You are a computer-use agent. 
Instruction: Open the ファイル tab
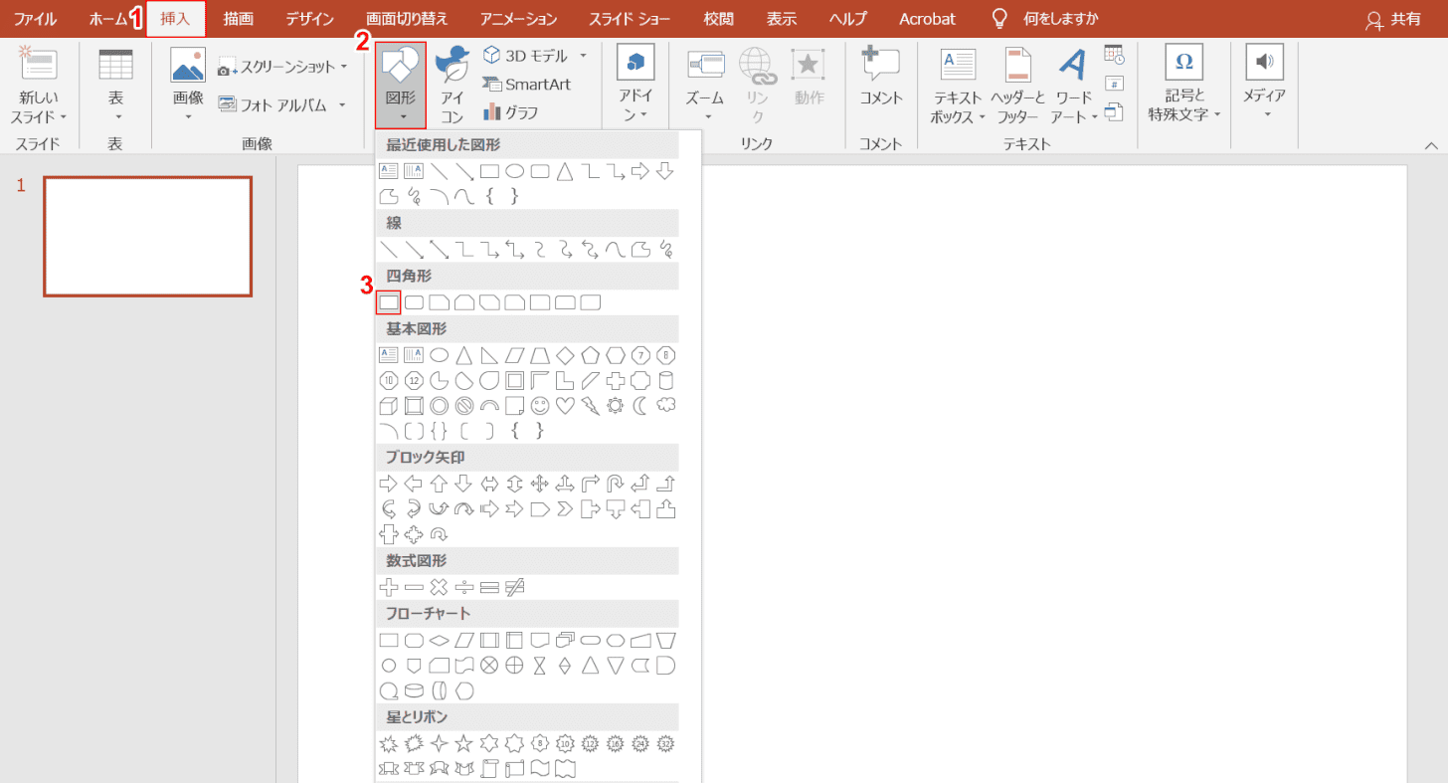(x=35, y=19)
